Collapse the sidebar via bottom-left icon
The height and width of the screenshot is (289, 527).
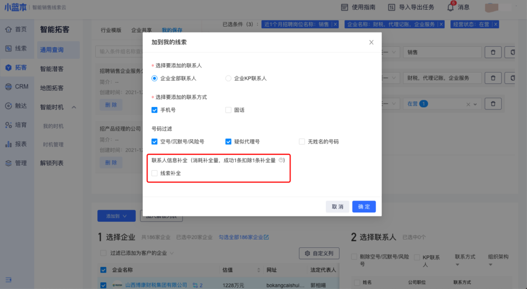(8, 279)
